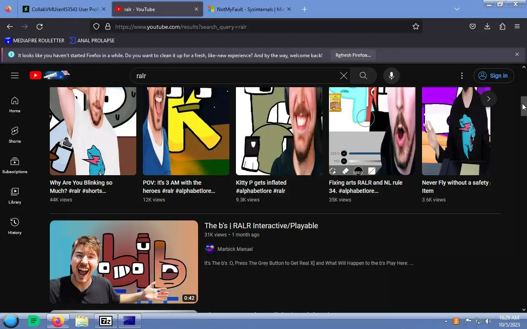The width and height of the screenshot is (527, 329).
Task: Click the second bookmark bar item
Action: pyautogui.click(x=92, y=40)
